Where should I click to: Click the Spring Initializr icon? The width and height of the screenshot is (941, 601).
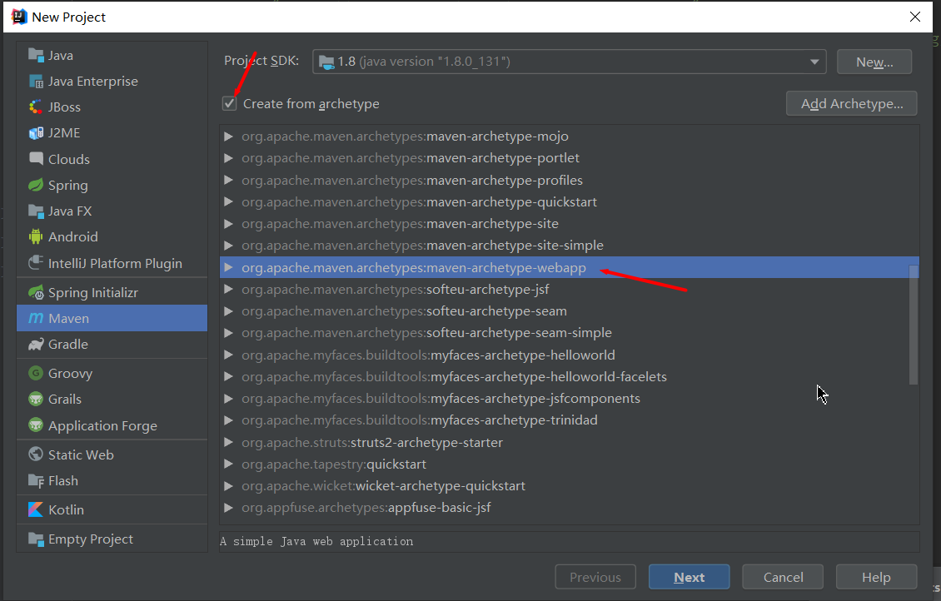click(36, 292)
